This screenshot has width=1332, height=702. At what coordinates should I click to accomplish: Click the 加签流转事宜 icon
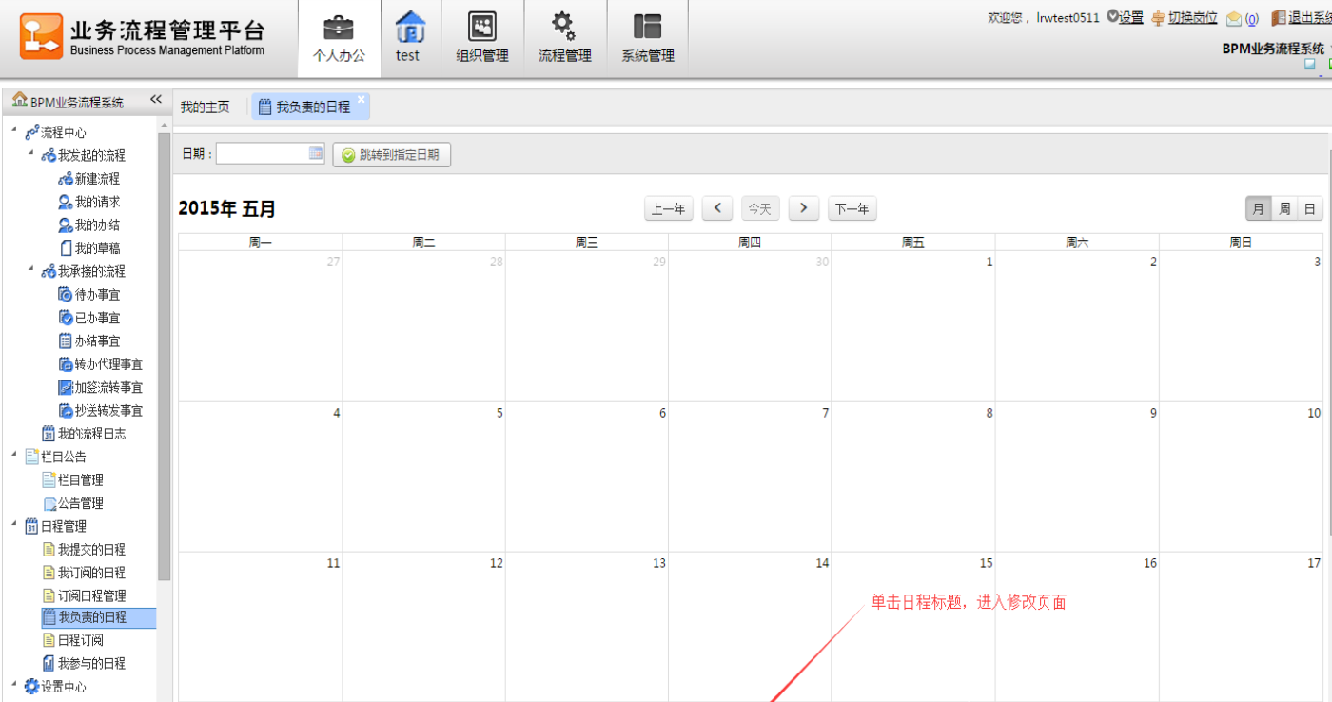(66, 387)
